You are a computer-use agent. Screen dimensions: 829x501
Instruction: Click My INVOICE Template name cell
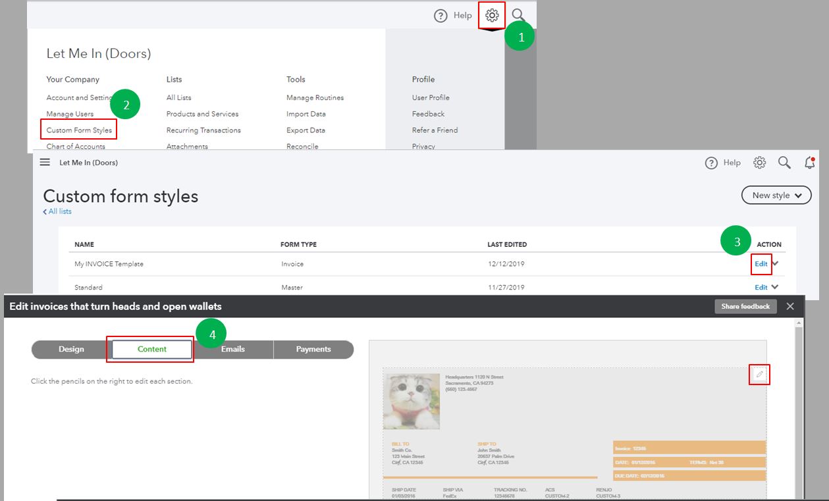109,264
